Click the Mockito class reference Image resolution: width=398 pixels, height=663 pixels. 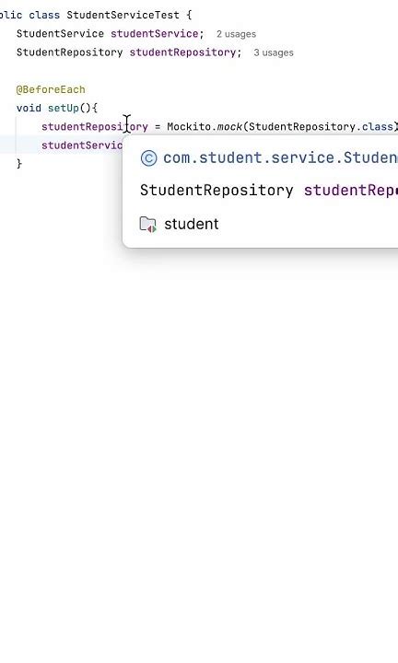point(189,127)
